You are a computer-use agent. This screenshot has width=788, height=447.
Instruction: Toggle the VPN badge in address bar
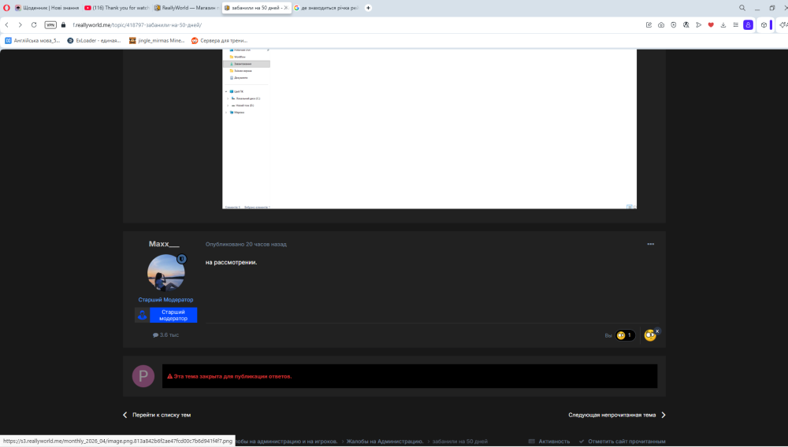click(50, 24)
